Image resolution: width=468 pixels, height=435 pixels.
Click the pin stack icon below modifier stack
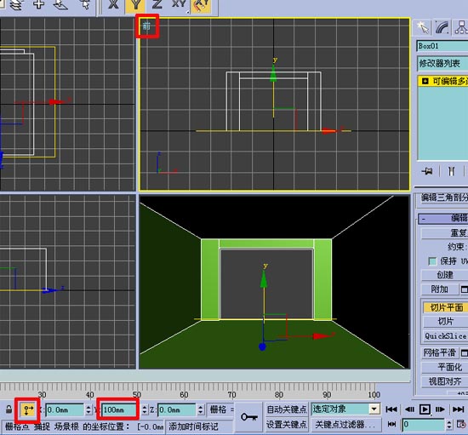(x=427, y=171)
